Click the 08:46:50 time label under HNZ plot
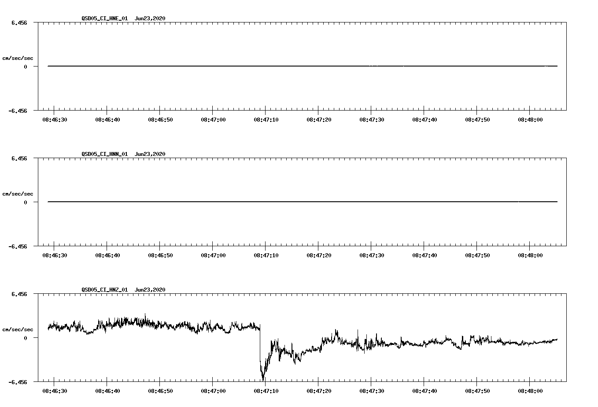 pos(160,391)
